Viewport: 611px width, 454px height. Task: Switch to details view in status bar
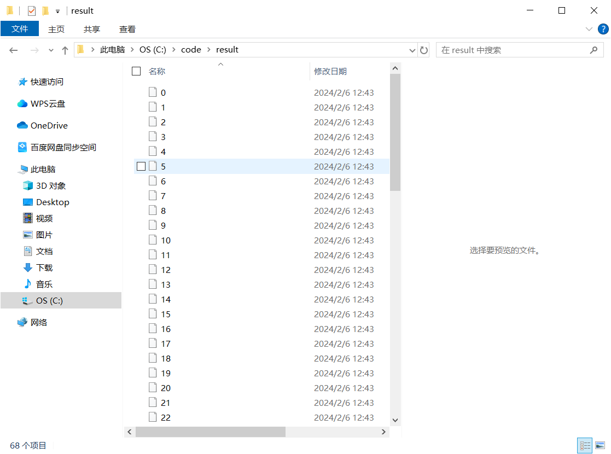tap(585, 445)
